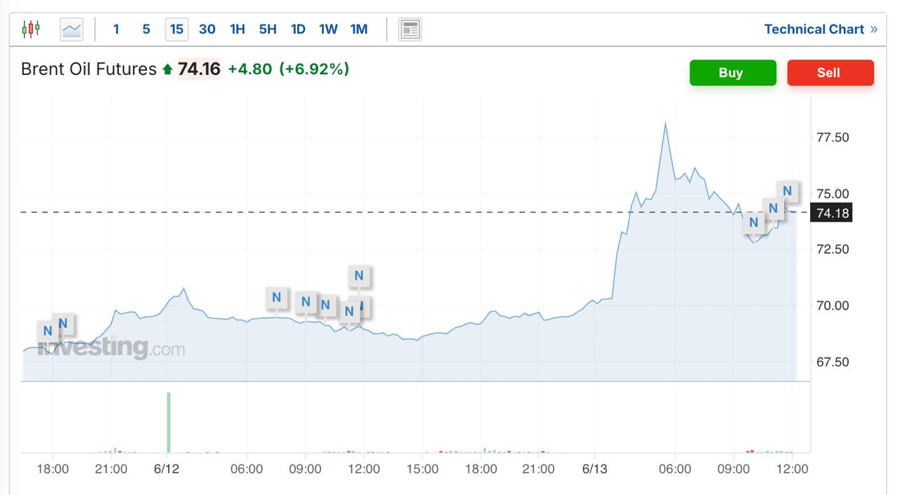Viewport: 897px width, 495px height.
Task: Switch to area chart type
Action: coord(71,29)
